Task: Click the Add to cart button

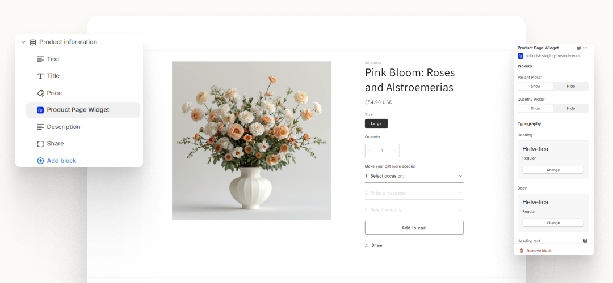Action: [x=414, y=228]
